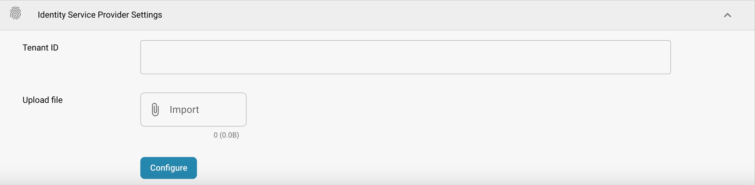The height and width of the screenshot is (185, 755).
Task: Click the Identity Service Provider fingerprint logo
Action: tap(15, 14)
